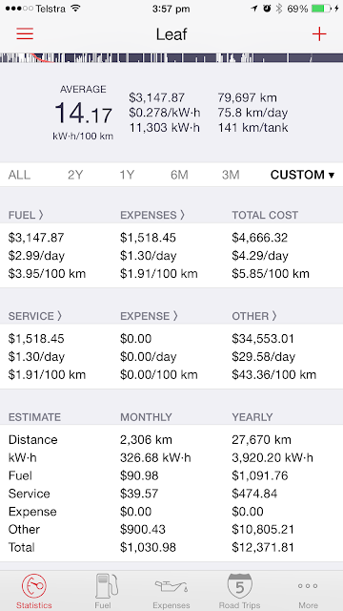Tap the battery indicator in status bar
The height and width of the screenshot is (611, 343).
point(322,9)
